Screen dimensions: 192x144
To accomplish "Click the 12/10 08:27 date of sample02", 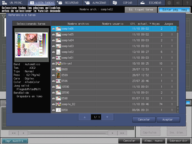I will click(x=141, y=52).
